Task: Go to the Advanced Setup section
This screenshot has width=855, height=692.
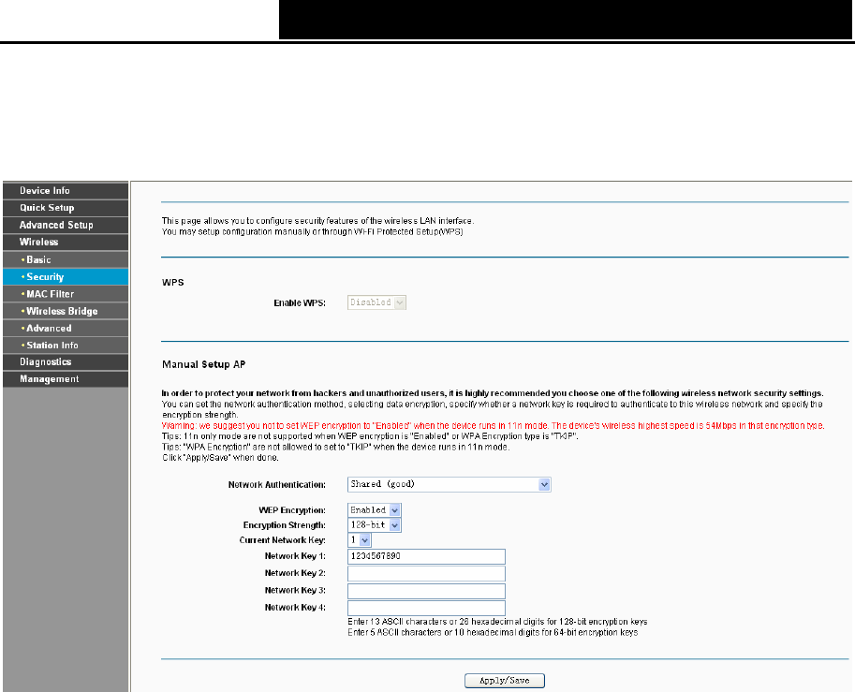Action: point(66,226)
